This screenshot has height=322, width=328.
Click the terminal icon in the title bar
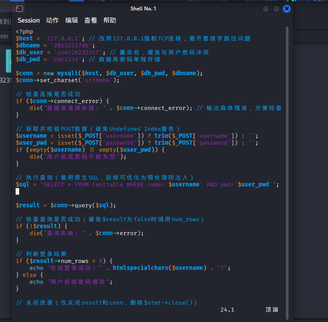tap(20, 9)
